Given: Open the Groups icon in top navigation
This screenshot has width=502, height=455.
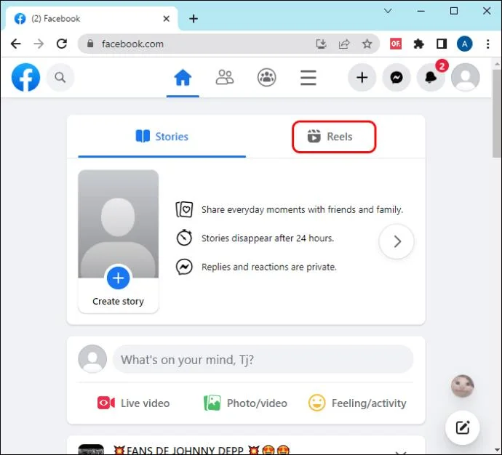Looking at the screenshot, I should 267,77.
